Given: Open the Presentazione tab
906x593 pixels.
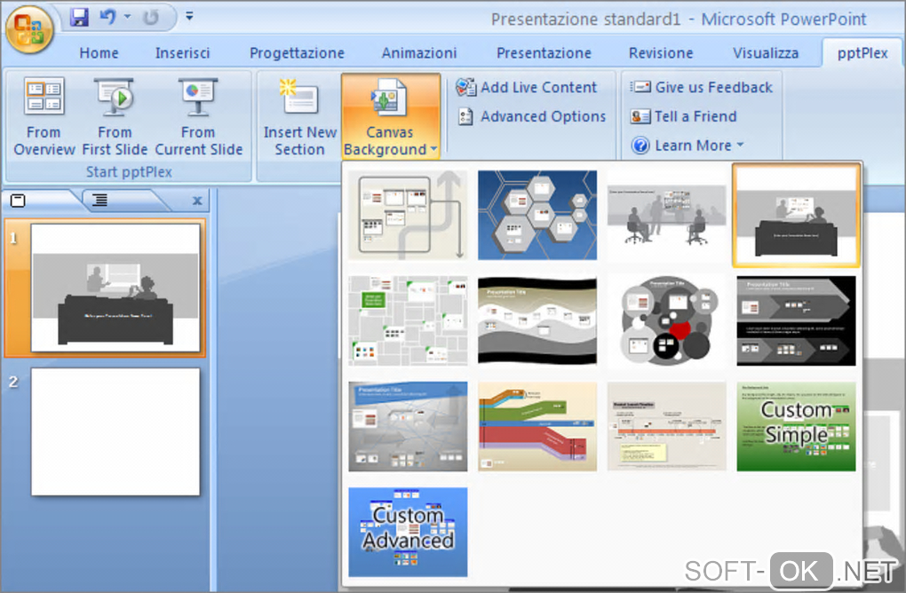Looking at the screenshot, I should coord(544,53).
